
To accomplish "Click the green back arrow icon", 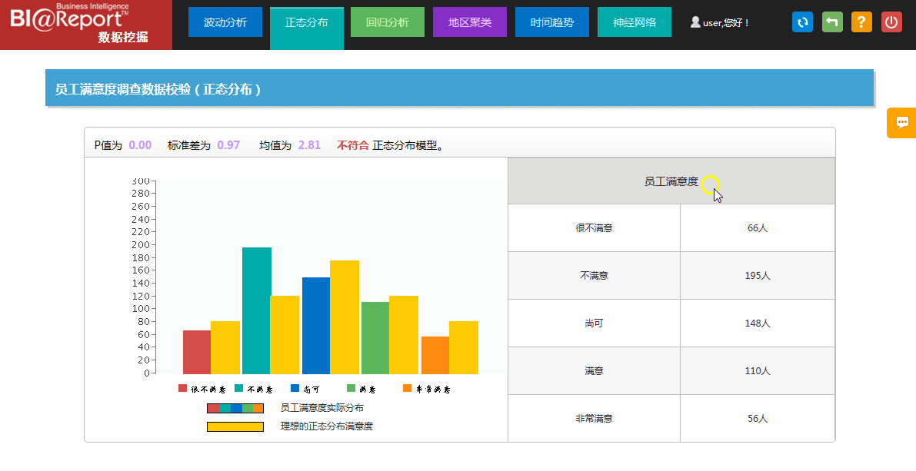I will [831, 22].
